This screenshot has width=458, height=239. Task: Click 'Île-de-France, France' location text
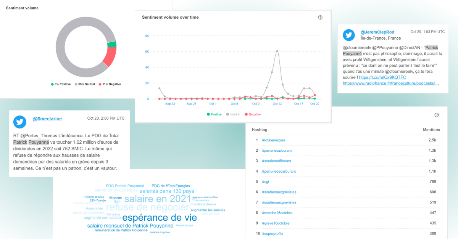[x=381, y=38]
